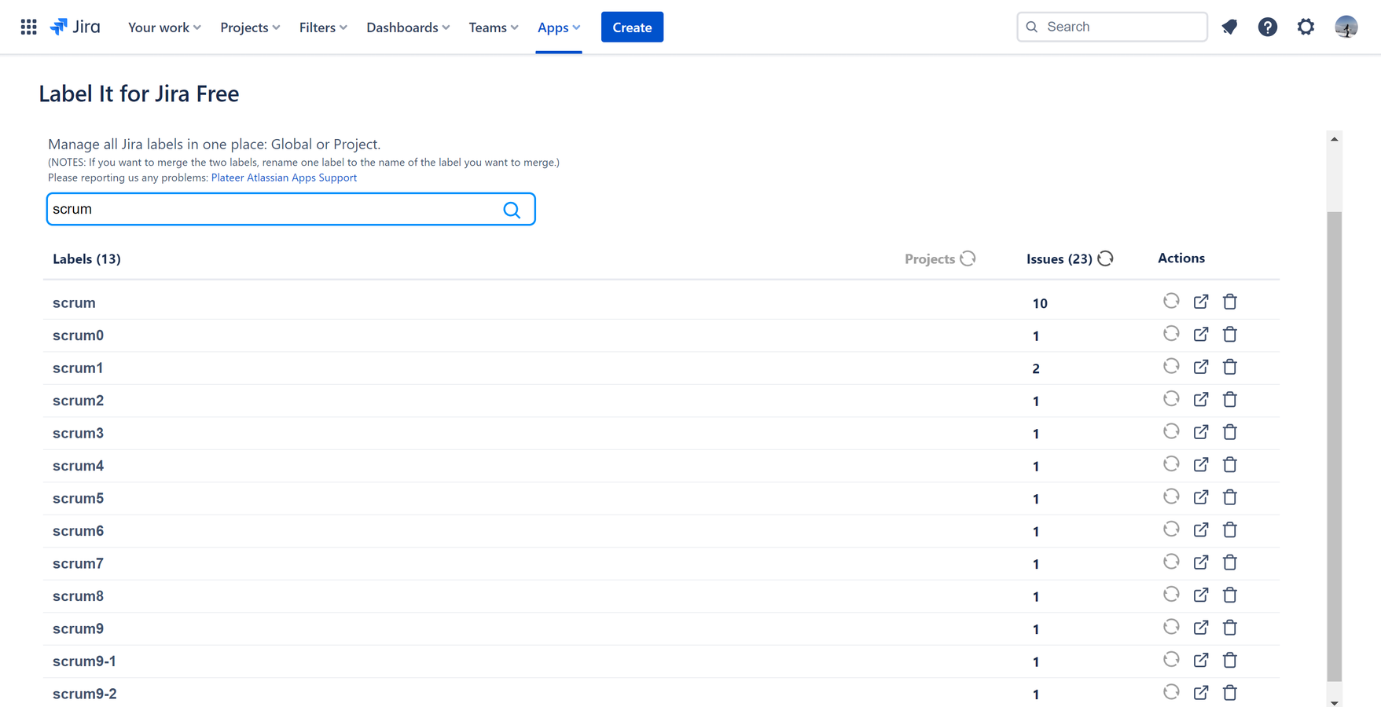1381x707 pixels.
Task: Click search magnifier in label filter box
Action: [x=512, y=210]
